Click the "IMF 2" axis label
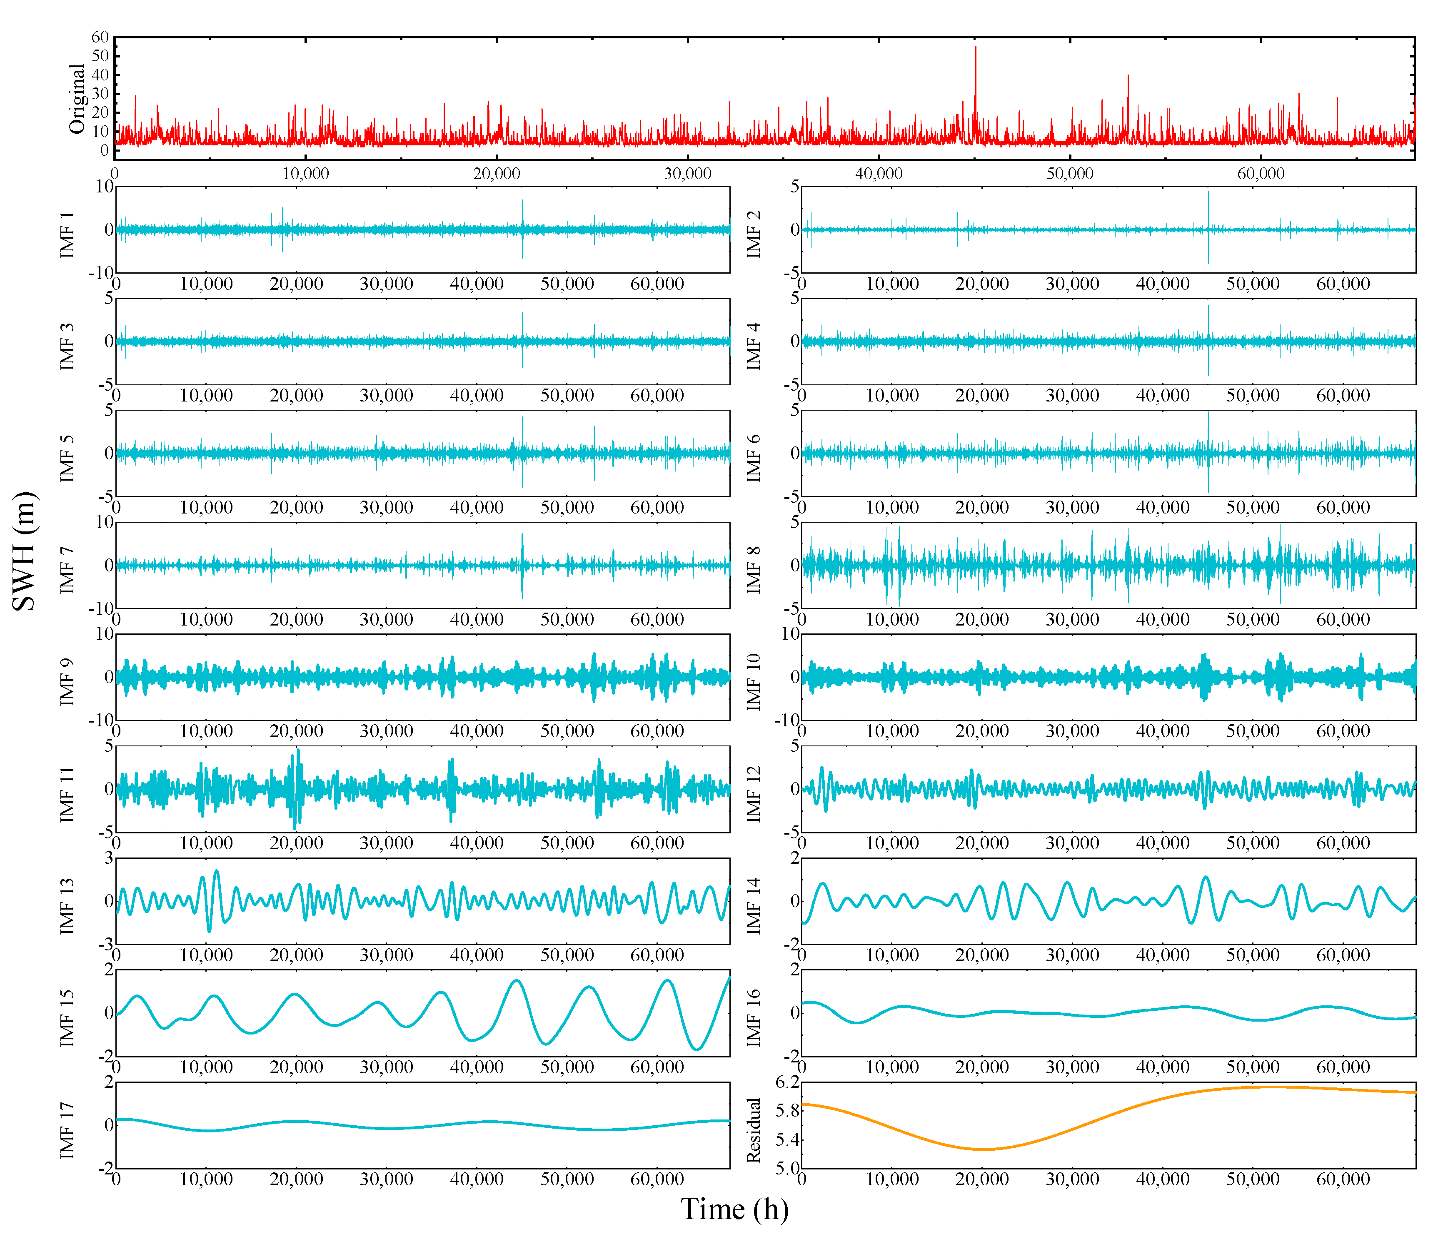Viewport: 1438px width, 1234px height. (x=754, y=234)
